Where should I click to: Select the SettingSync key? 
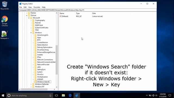coord(41,69)
